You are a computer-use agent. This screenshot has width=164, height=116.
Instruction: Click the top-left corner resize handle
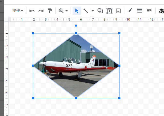[33, 33]
